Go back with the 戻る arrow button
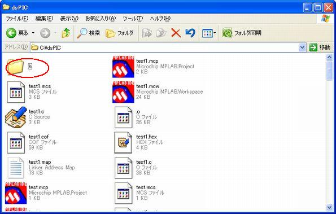Screen dimensions: 336x214 (17, 33)
